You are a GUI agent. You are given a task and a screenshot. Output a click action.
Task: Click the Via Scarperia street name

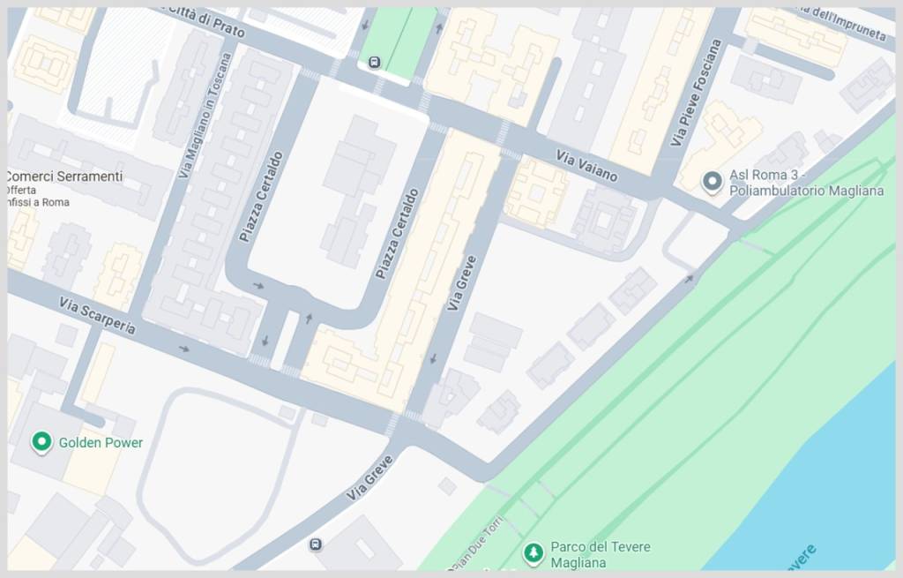click(97, 316)
